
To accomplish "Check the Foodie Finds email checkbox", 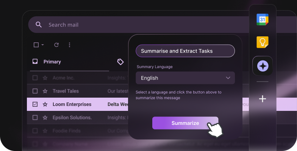I will 35,131.
